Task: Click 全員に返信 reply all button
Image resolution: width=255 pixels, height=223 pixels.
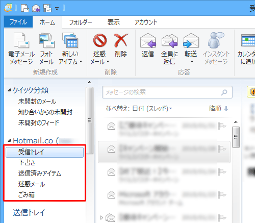Action: click(169, 49)
